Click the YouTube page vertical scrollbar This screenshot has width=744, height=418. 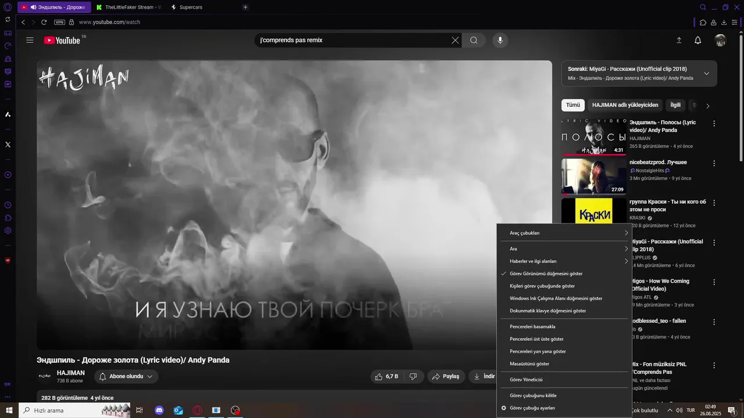[741, 99]
